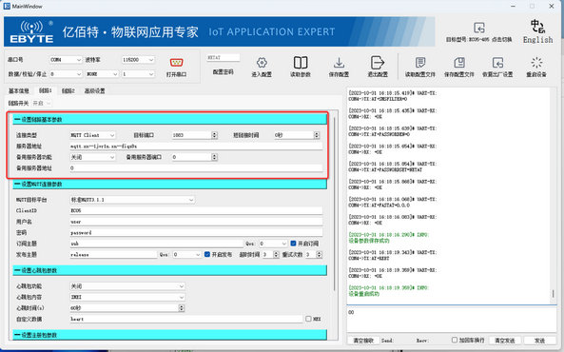Click the 密码 password input field
This screenshot has width=564, height=352.
196,232
